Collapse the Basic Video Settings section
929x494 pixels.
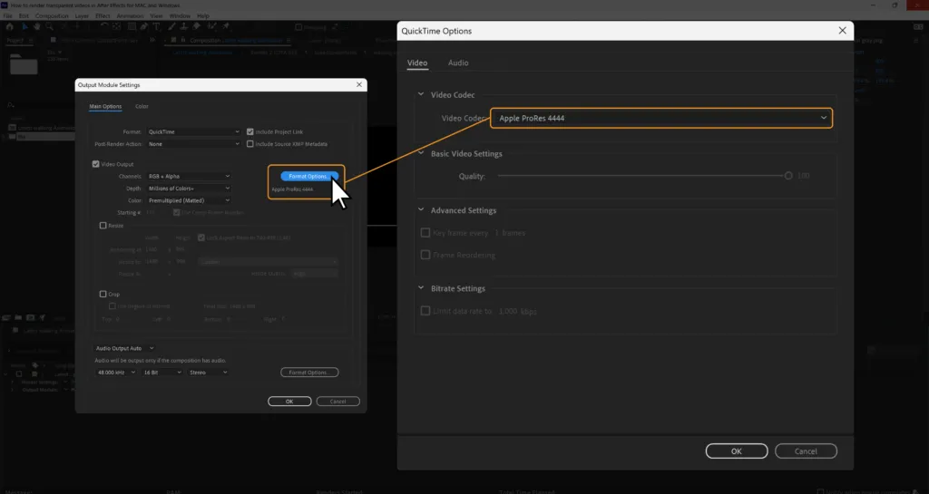(421, 153)
